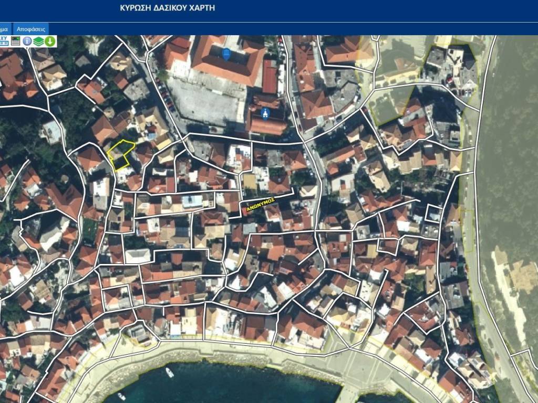Select the church marker icon on map
538x403 pixels.
(265, 113)
